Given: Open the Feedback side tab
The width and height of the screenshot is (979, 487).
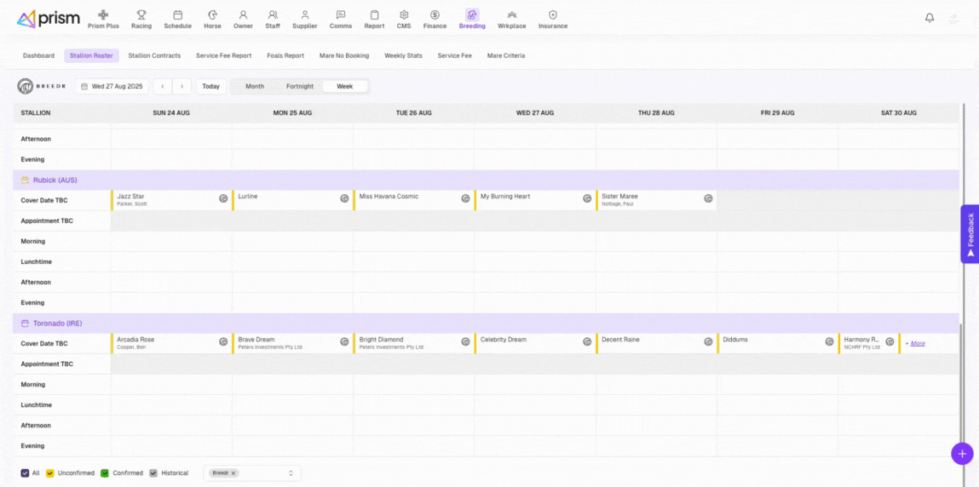Looking at the screenshot, I should coord(970,234).
